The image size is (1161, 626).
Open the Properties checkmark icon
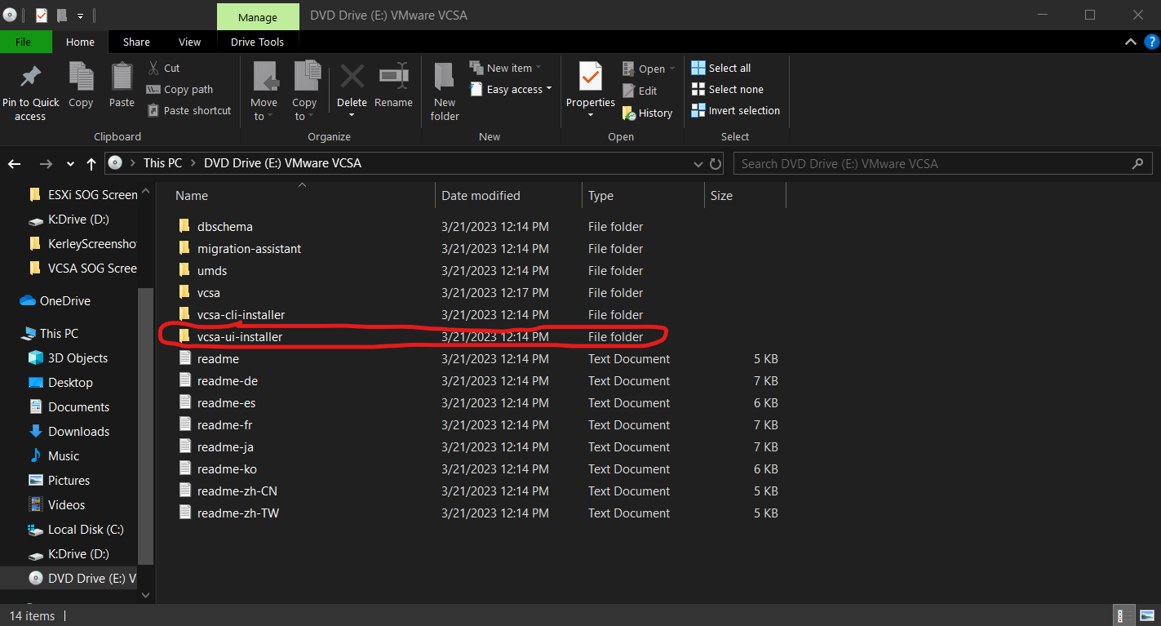pyautogui.click(x=590, y=77)
